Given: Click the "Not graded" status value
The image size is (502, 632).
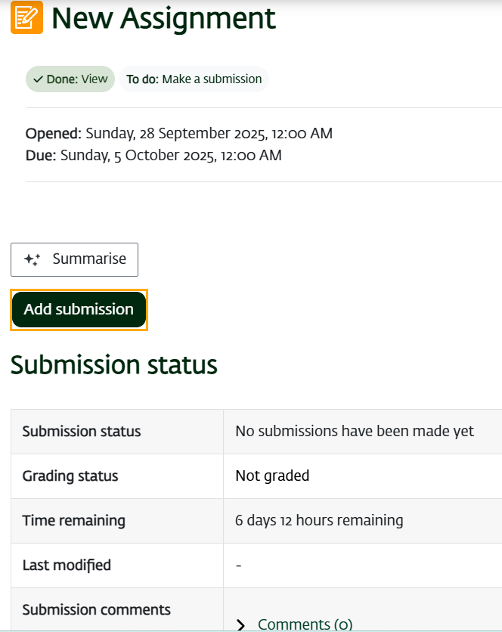Looking at the screenshot, I should [x=272, y=476].
